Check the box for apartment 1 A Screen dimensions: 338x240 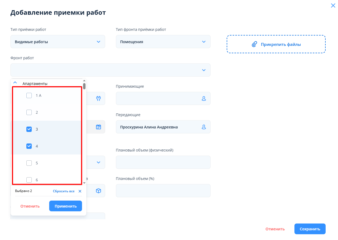29,95
